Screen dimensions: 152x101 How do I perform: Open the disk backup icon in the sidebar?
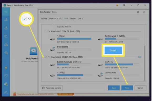[6, 20]
